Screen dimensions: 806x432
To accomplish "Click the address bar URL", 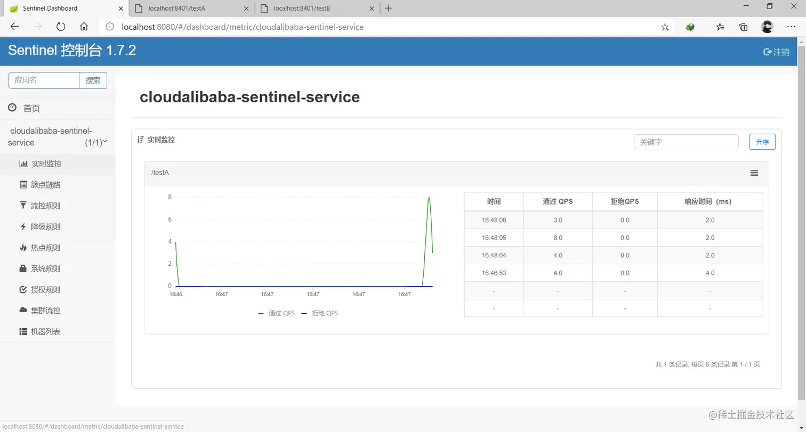I will tap(243, 27).
